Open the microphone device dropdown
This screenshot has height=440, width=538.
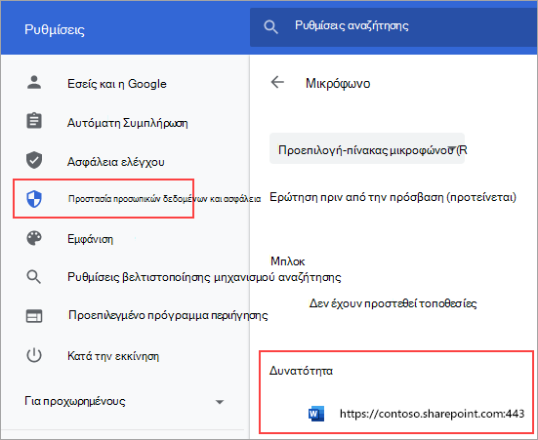pyautogui.click(x=367, y=148)
